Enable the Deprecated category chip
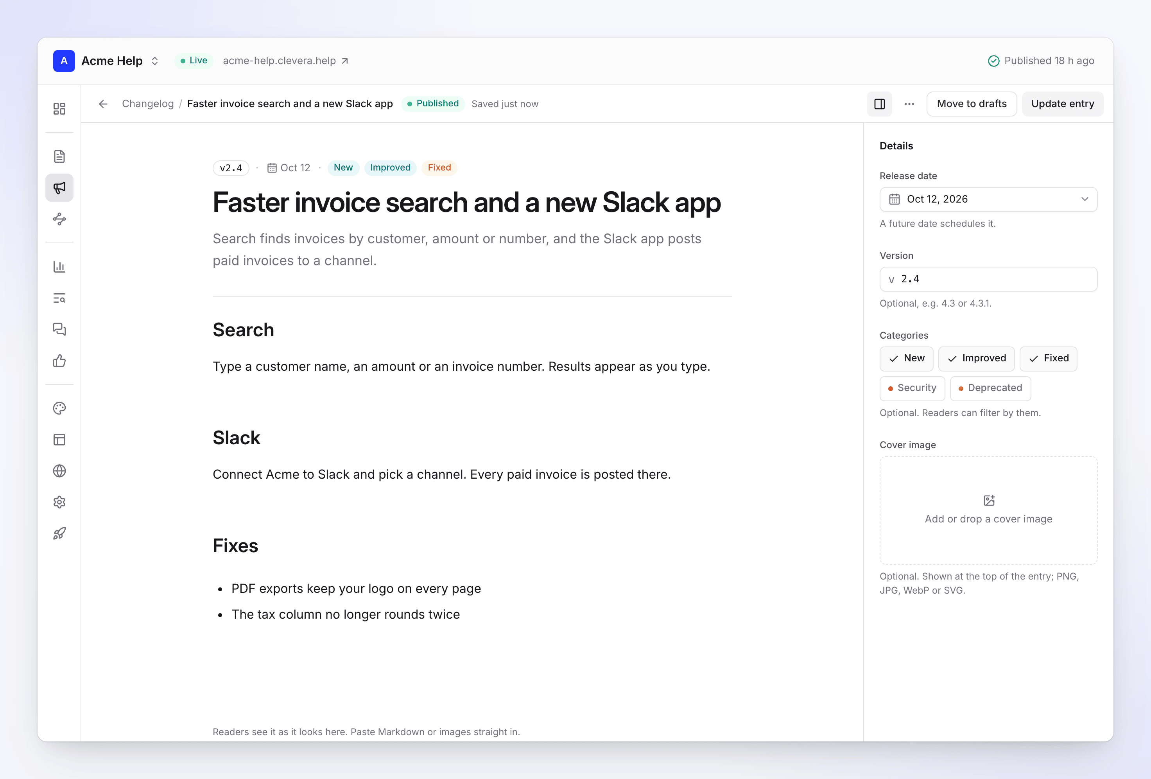Viewport: 1151px width, 779px height. tap(990, 388)
